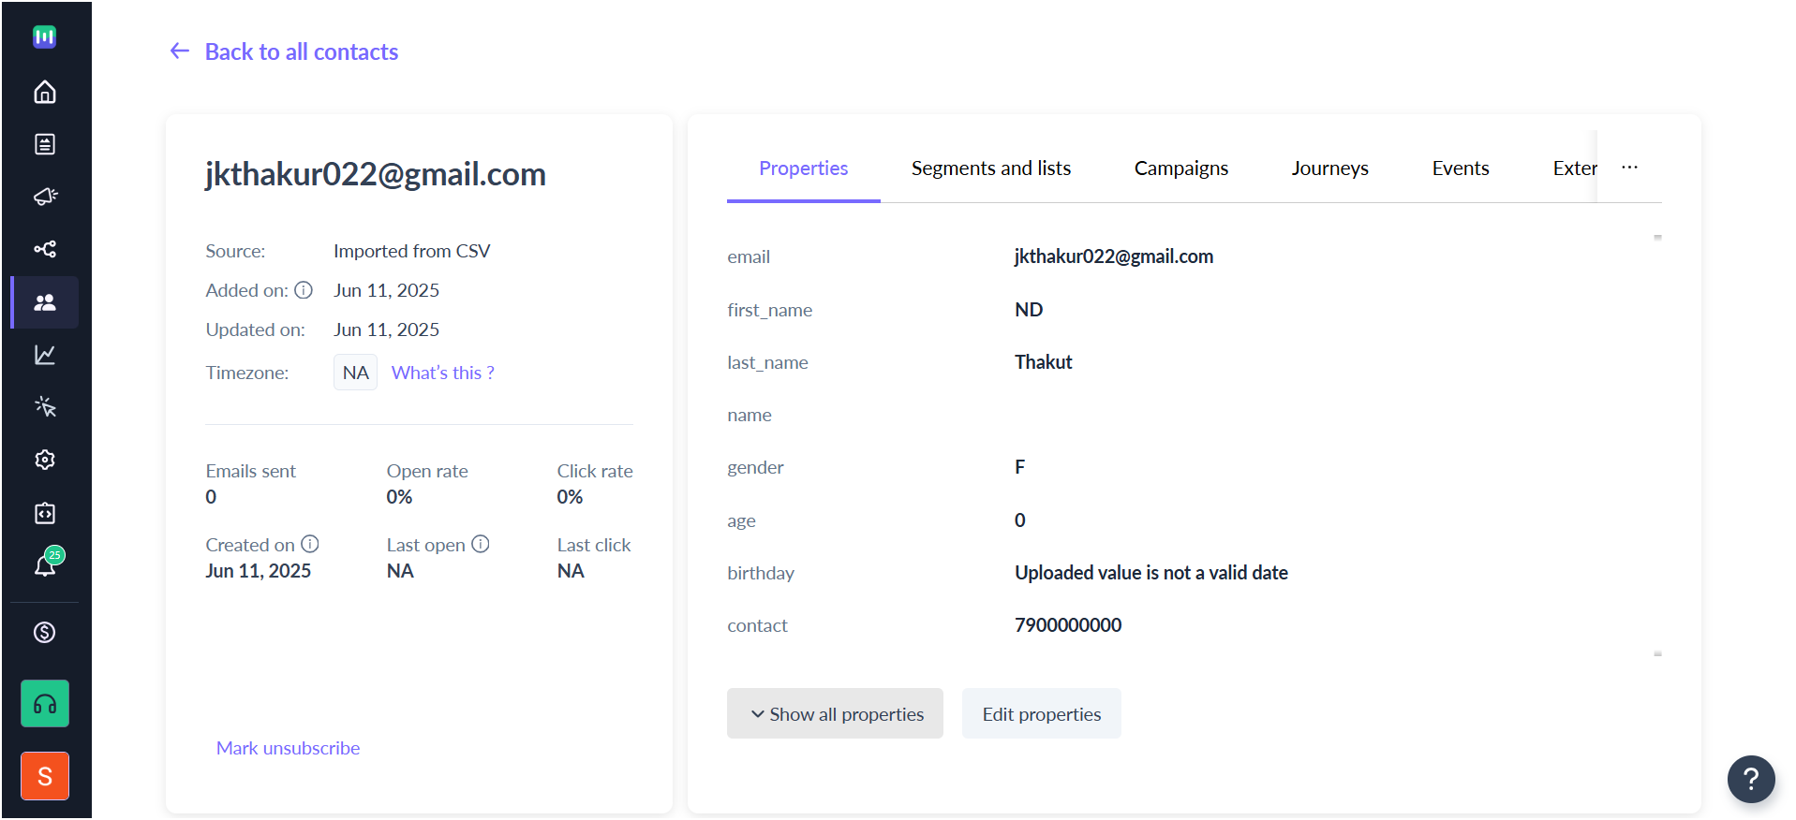Screen dimensions: 1796x820
Task: Open the Analytics chart icon
Action: [x=45, y=355]
